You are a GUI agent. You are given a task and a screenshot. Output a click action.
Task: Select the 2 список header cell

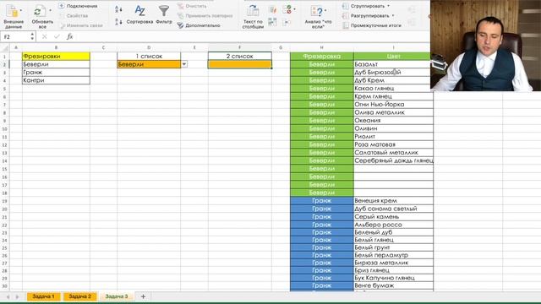click(240, 56)
